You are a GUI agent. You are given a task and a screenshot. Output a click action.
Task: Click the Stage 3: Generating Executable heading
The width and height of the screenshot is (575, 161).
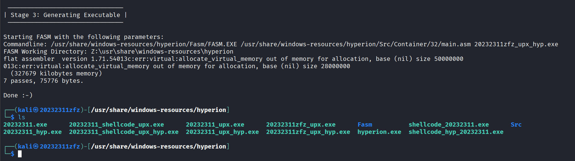coord(65,15)
